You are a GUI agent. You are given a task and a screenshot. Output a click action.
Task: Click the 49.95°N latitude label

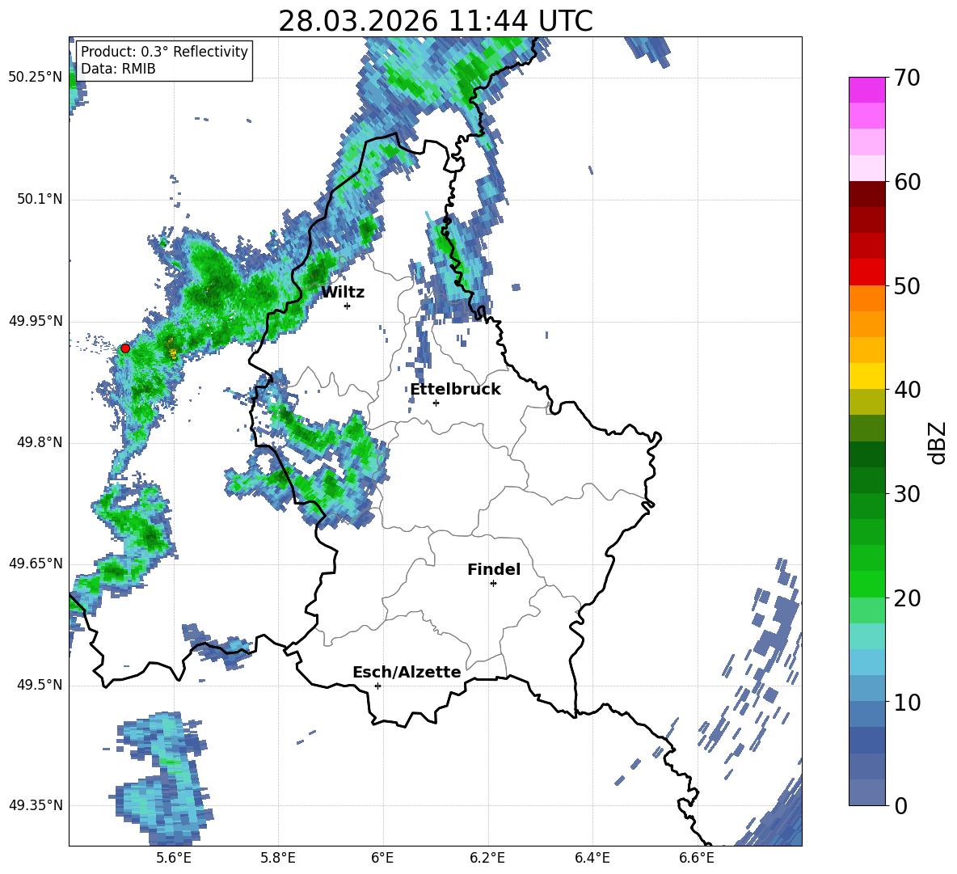[36, 321]
